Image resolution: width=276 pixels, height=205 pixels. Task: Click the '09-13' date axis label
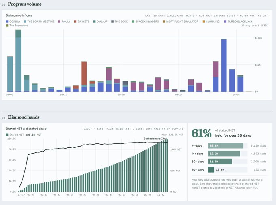[x=64, y=94]
